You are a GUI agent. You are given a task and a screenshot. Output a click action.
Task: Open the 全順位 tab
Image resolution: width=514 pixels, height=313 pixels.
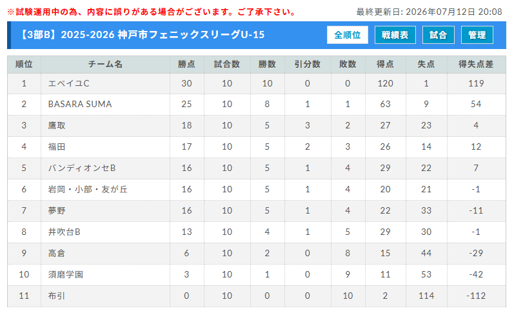point(347,35)
